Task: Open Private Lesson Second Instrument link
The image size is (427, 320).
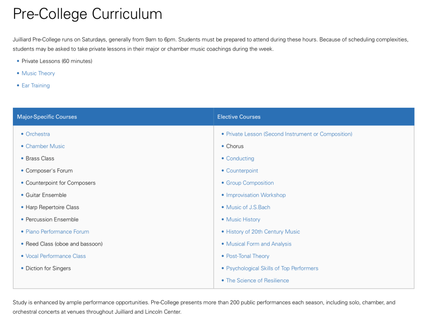Action: pyautogui.click(x=289, y=134)
